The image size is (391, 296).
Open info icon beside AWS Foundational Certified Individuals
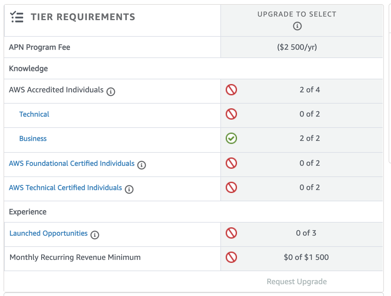tap(142, 165)
